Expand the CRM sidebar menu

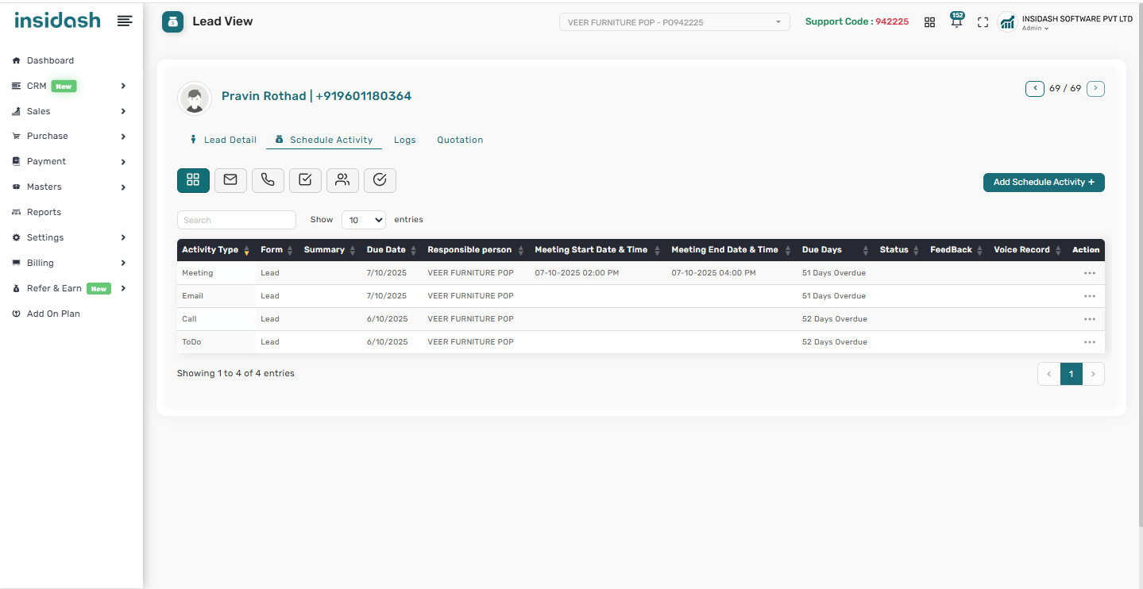pyautogui.click(x=70, y=86)
